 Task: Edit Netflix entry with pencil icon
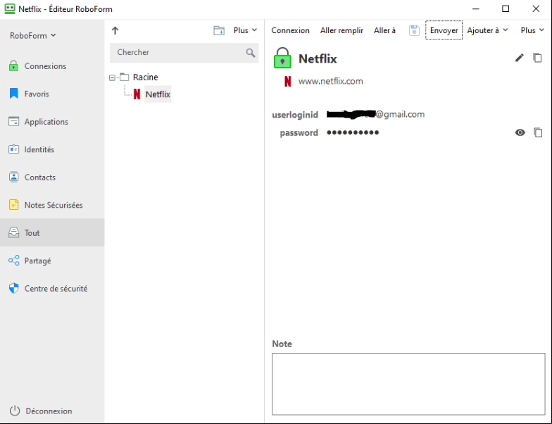click(x=520, y=58)
